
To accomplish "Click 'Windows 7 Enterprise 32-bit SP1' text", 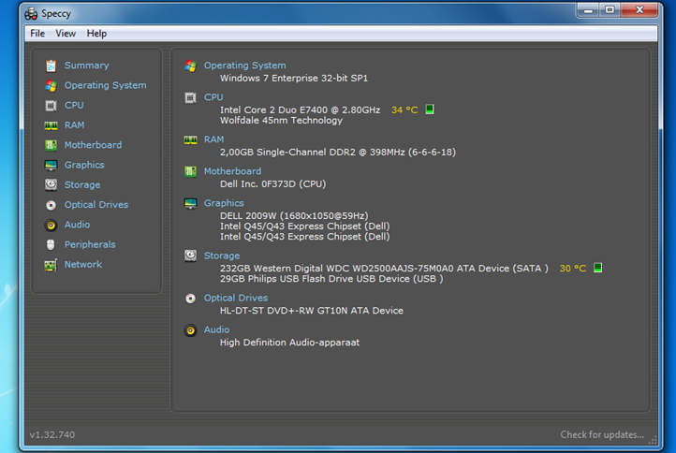I will (x=294, y=78).
